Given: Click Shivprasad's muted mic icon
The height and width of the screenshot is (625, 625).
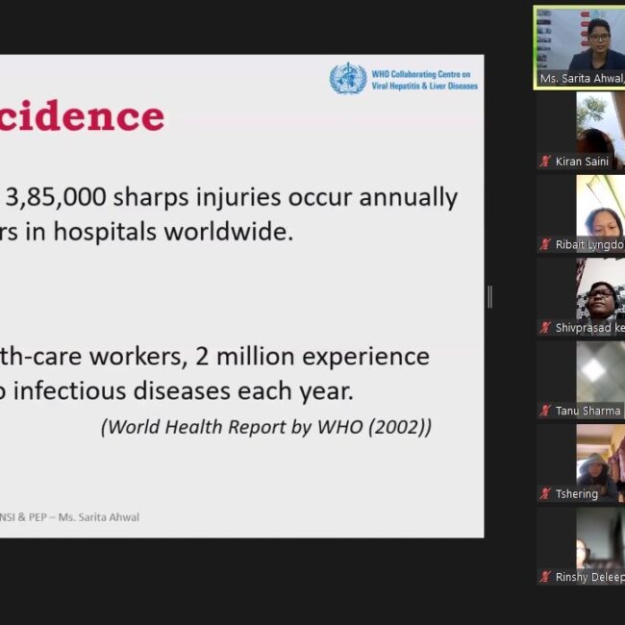Looking at the screenshot, I should [545, 328].
